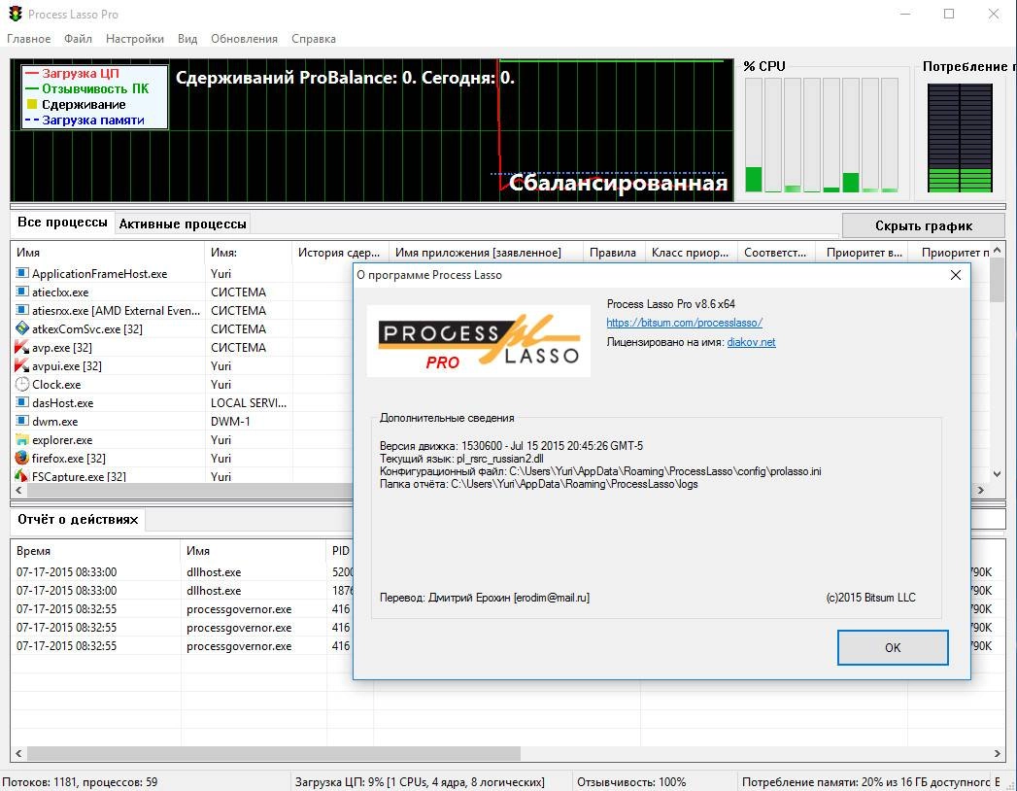Screen dimensions: 1017x791
Task: Click the Загрузка памяти legend entry
Action: point(85,120)
